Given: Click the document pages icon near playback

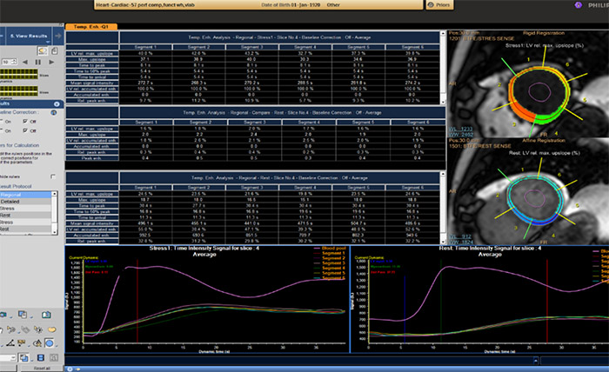Looking at the screenshot, I should 54,50.
